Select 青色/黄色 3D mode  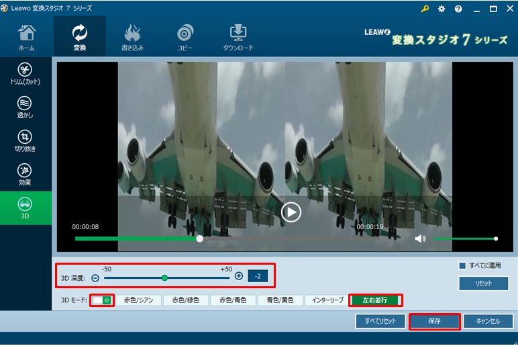pos(280,300)
